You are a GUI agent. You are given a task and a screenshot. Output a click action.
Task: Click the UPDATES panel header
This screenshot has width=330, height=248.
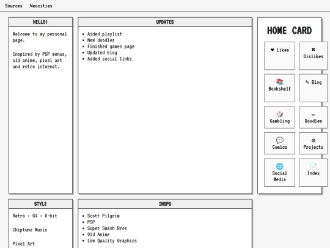coord(165,22)
